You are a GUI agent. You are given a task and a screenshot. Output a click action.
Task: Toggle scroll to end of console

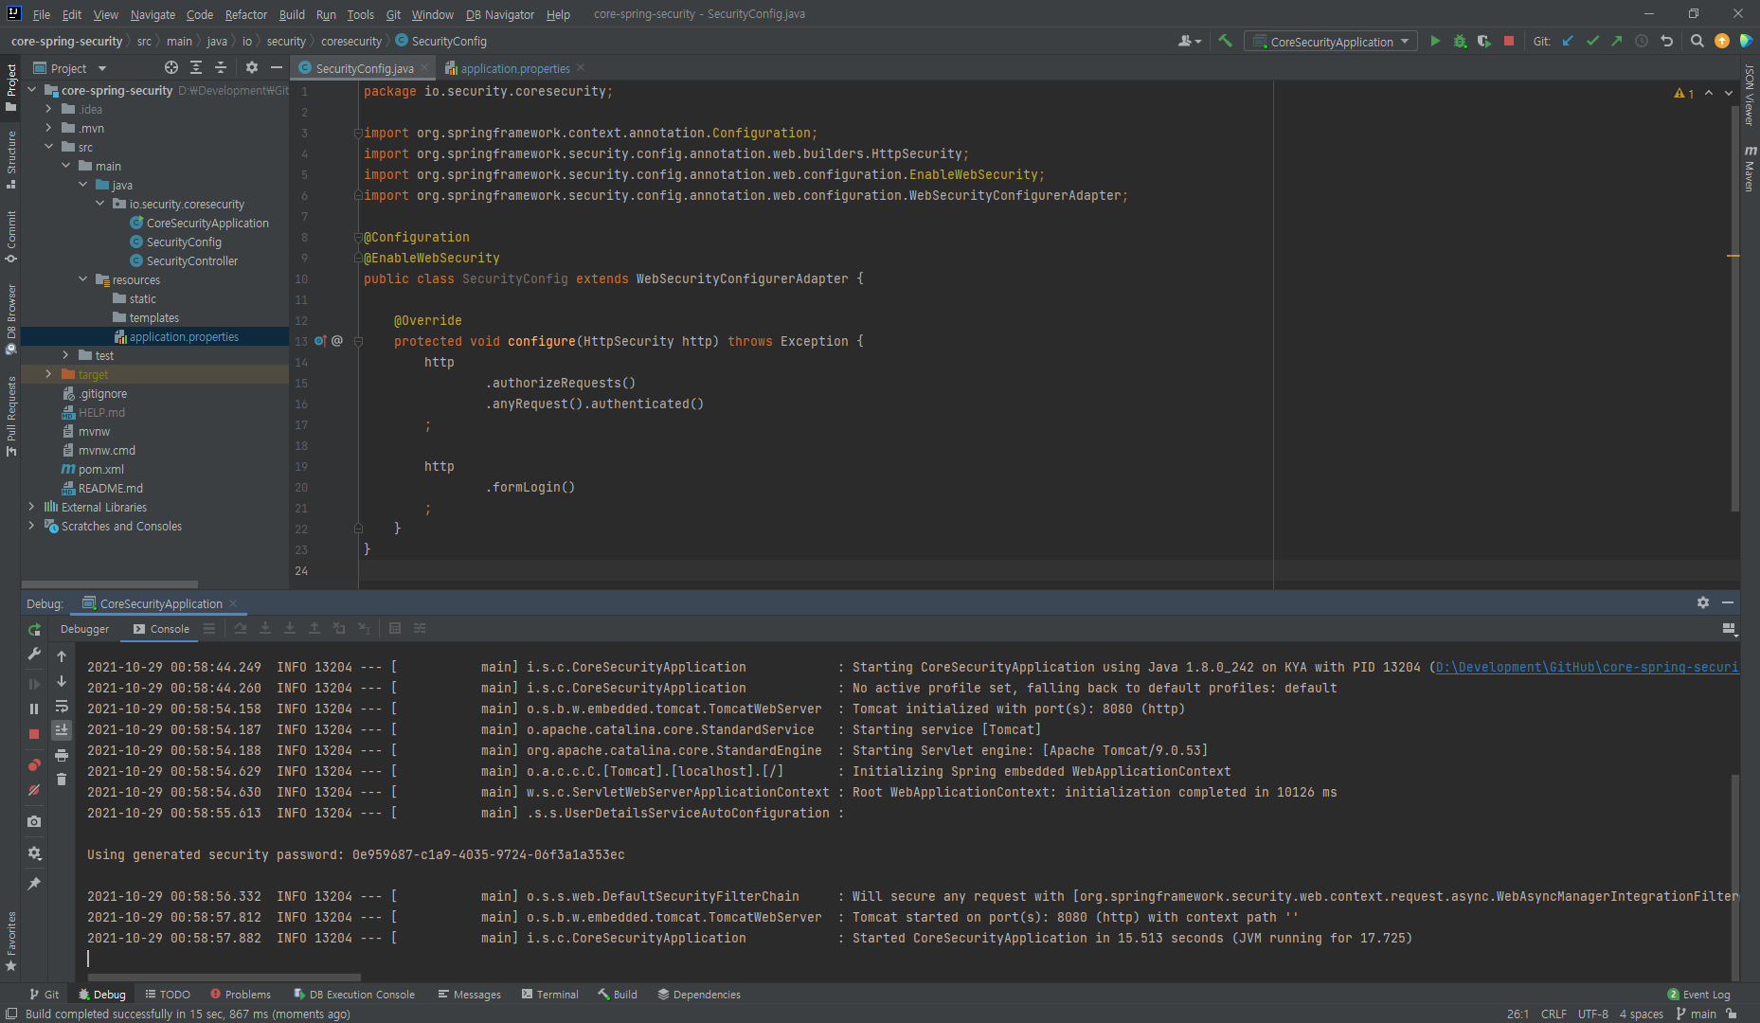pos(62,730)
